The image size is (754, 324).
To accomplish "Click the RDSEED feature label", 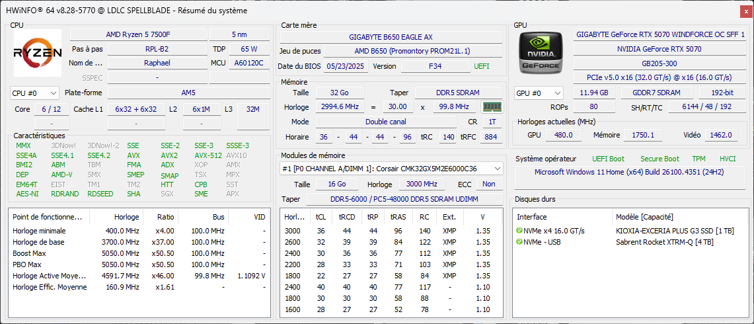I will tap(101, 194).
